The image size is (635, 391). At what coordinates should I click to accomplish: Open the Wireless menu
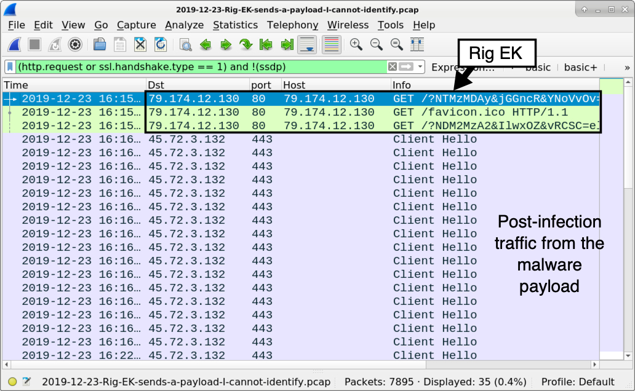[x=348, y=25]
